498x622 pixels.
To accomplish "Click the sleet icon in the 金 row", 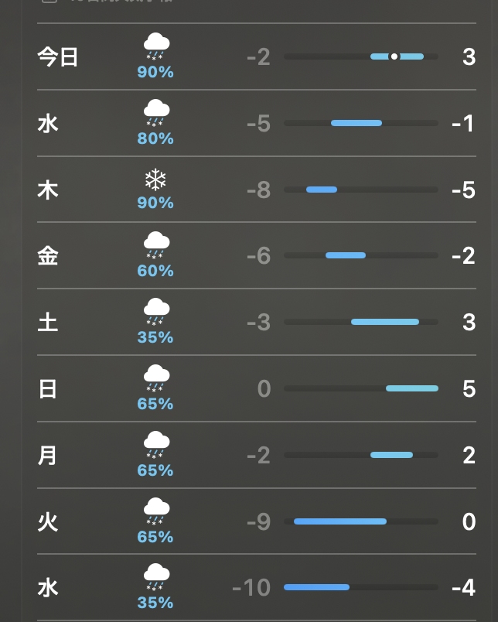I will click(x=156, y=246).
